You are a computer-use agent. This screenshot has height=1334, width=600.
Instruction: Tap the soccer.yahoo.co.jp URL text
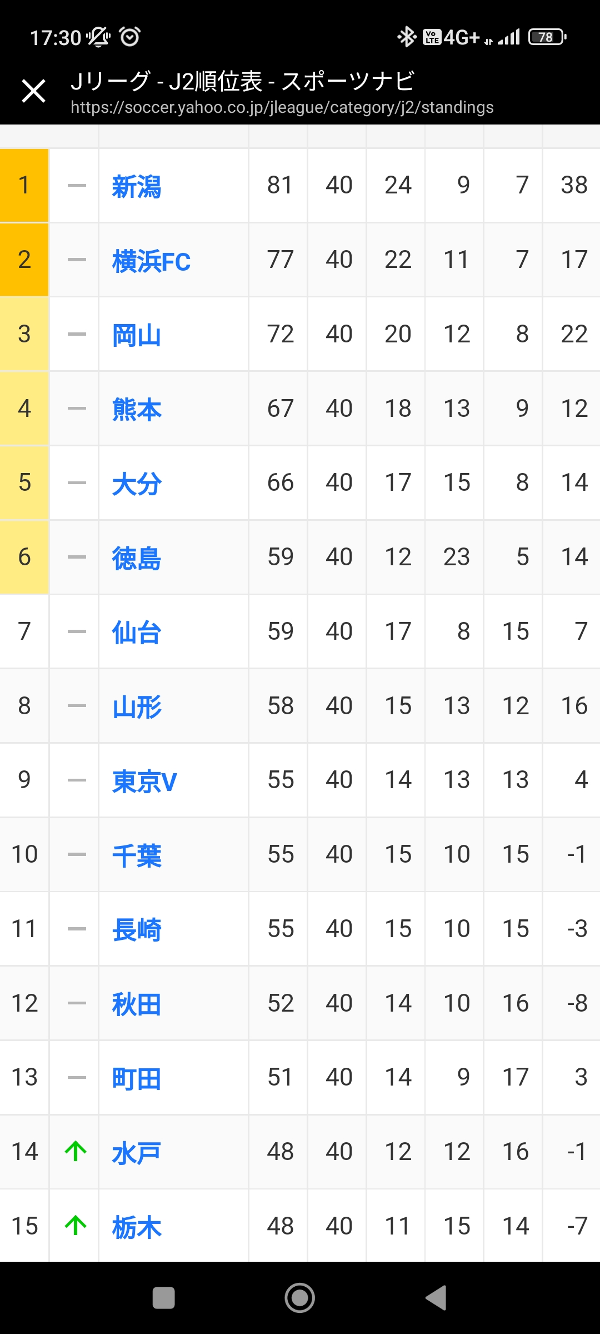282,107
